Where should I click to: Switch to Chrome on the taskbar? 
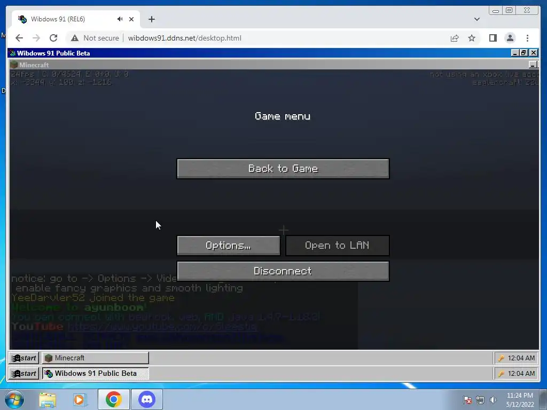point(114,399)
